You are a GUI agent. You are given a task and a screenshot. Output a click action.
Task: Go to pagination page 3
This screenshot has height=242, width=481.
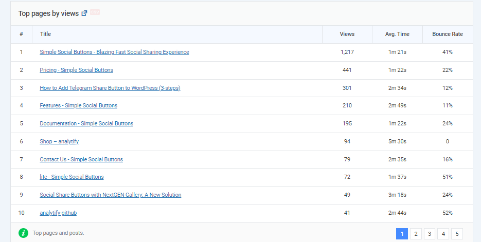(x=430, y=234)
